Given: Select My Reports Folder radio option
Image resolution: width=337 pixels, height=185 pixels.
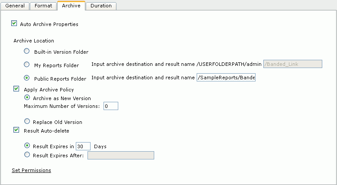Looking at the screenshot, I should (x=27, y=65).
